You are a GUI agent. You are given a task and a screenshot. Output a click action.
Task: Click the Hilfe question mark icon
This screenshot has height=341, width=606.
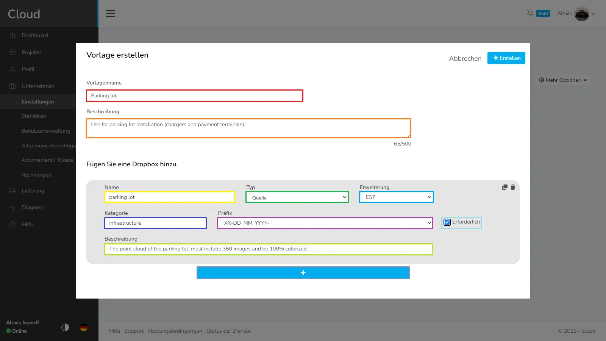click(12, 224)
